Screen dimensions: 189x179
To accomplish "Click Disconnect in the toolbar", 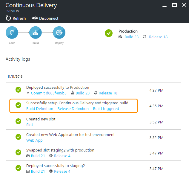I will point(45,18).
